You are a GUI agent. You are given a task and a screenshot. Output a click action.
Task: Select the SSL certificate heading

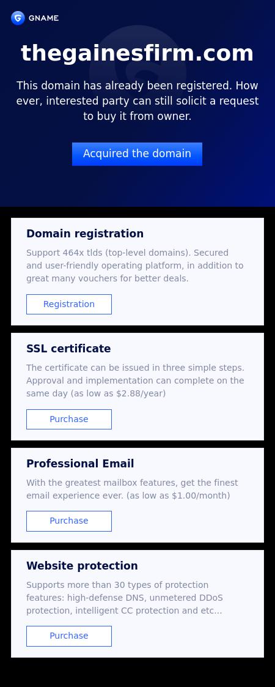pos(68,349)
